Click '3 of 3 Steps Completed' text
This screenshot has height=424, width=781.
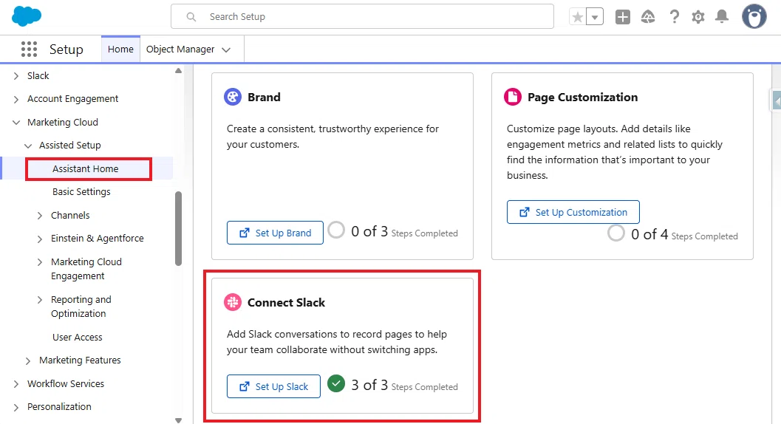coord(404,385)
